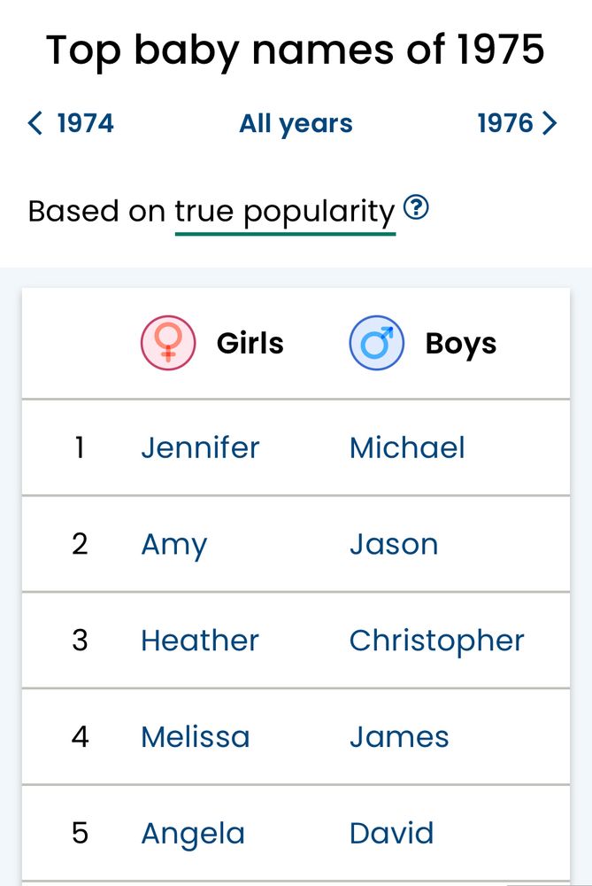This screenshot has width=592, height=886.
Task: Click the help question mark icon
Action: (416, 208)
